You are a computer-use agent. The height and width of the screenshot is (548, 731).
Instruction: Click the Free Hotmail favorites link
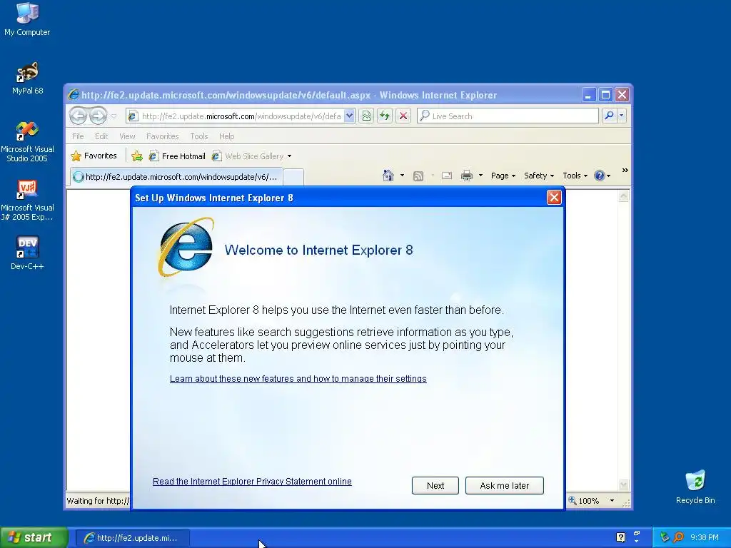[177, 156]
